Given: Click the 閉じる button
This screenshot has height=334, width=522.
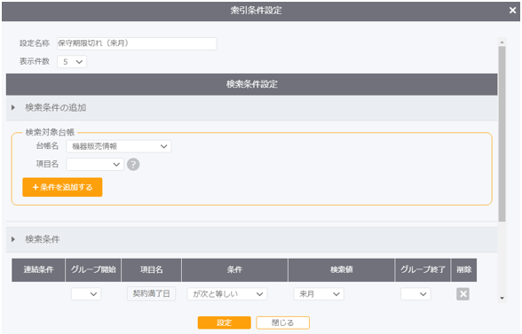Looking at the screenshot, I should pos(282,322).
